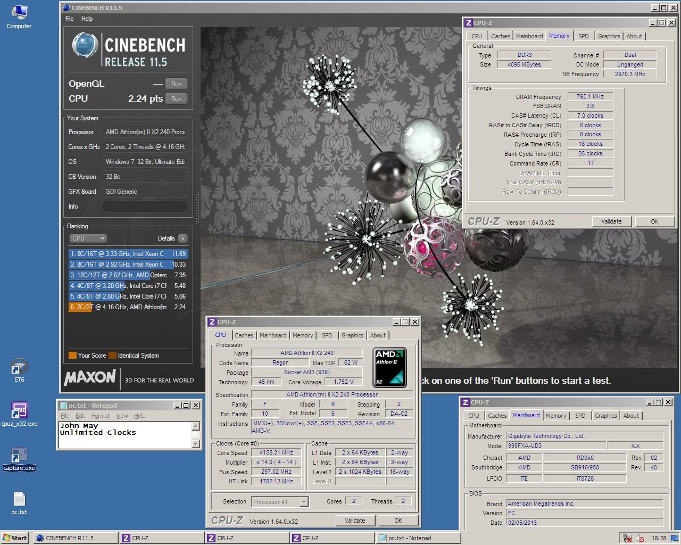Open CPU tab in CPU-Z mainboard window
Viewport: 681px width, 545px height.
point(474,416)
